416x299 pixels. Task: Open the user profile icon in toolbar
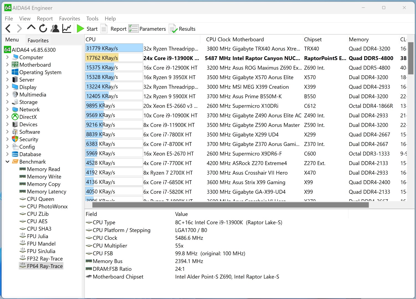click(x=55, y=29)
